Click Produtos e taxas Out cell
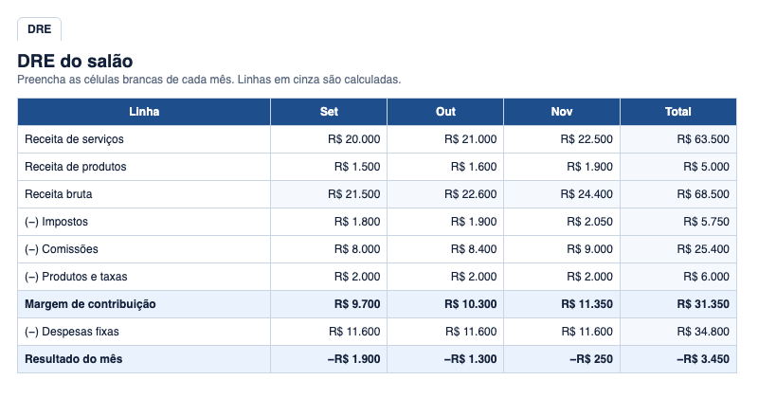The height and width of the screenshot is (398, 758). click(x=445, y=277)
